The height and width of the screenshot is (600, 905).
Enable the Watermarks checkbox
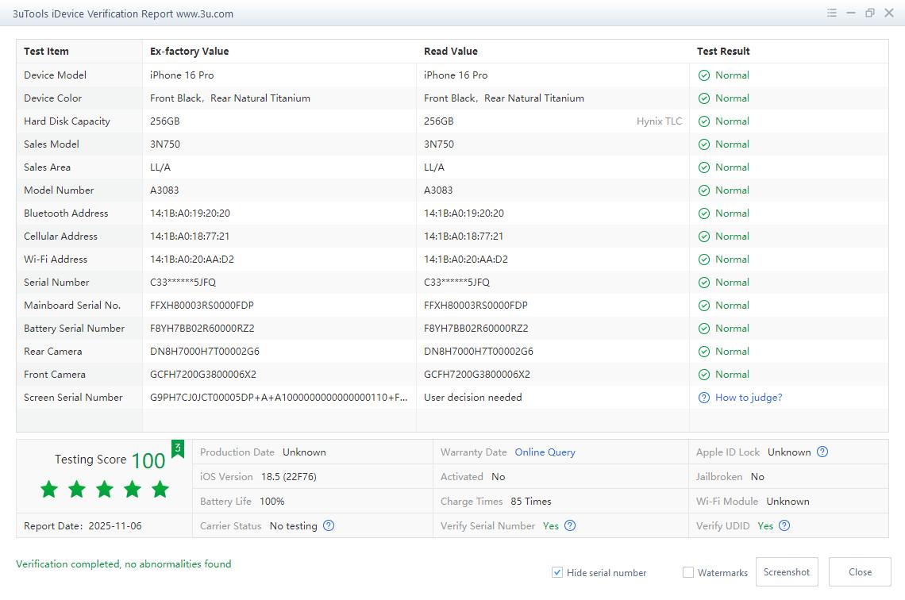point(688,572)
